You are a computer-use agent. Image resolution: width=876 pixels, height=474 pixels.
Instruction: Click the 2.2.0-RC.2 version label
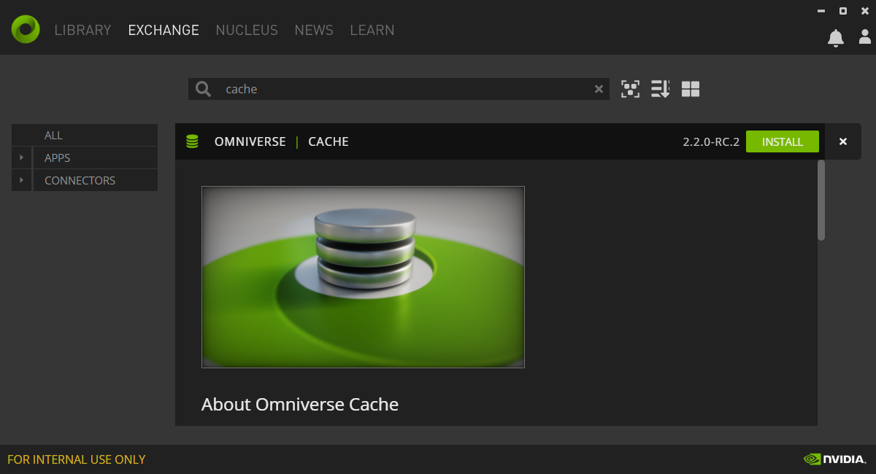coord(711,141)
